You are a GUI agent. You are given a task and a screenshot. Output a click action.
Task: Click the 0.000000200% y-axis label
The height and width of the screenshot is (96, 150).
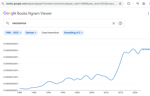click(11, 64)
